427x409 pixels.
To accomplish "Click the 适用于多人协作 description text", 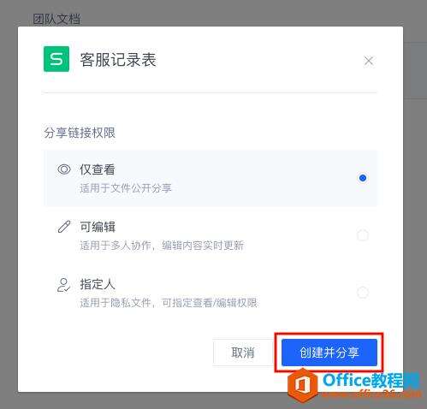I will (116, 246).
